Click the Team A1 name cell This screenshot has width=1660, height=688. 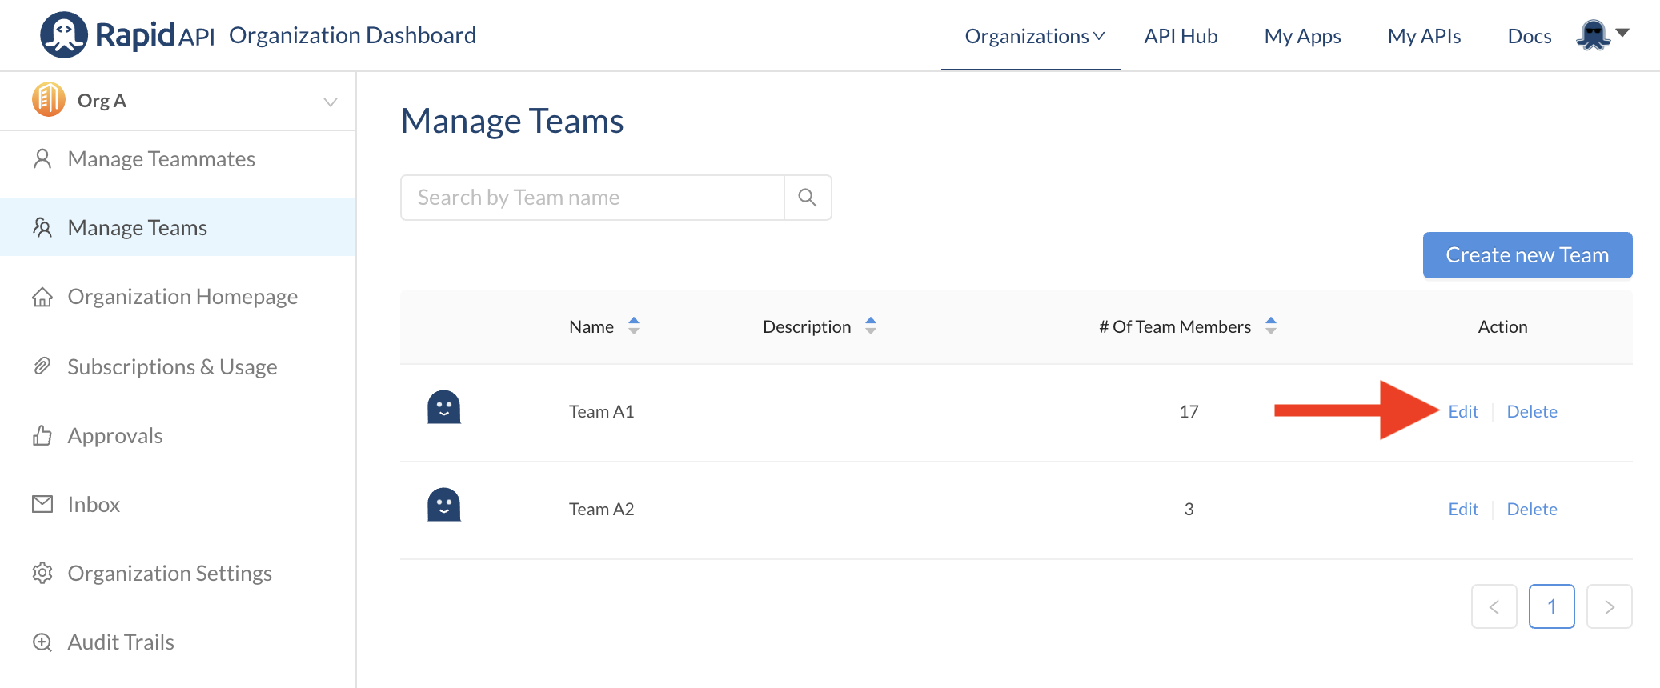tap(601, 411)
